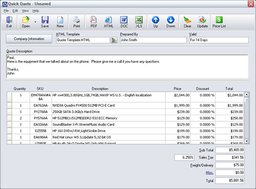Select row header of PY278AA item
This screenshot has height=189, width=256.
point(9,112)
